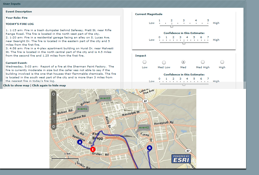This screenshot has height=175, width=259.
Task: Click the 'Honeycutt Rd' map label
Action: (163, 123)
